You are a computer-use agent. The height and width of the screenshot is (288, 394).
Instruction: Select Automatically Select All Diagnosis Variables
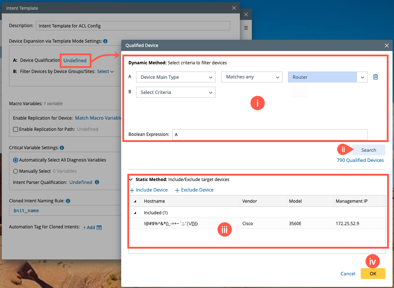click(x=16, y=160)
